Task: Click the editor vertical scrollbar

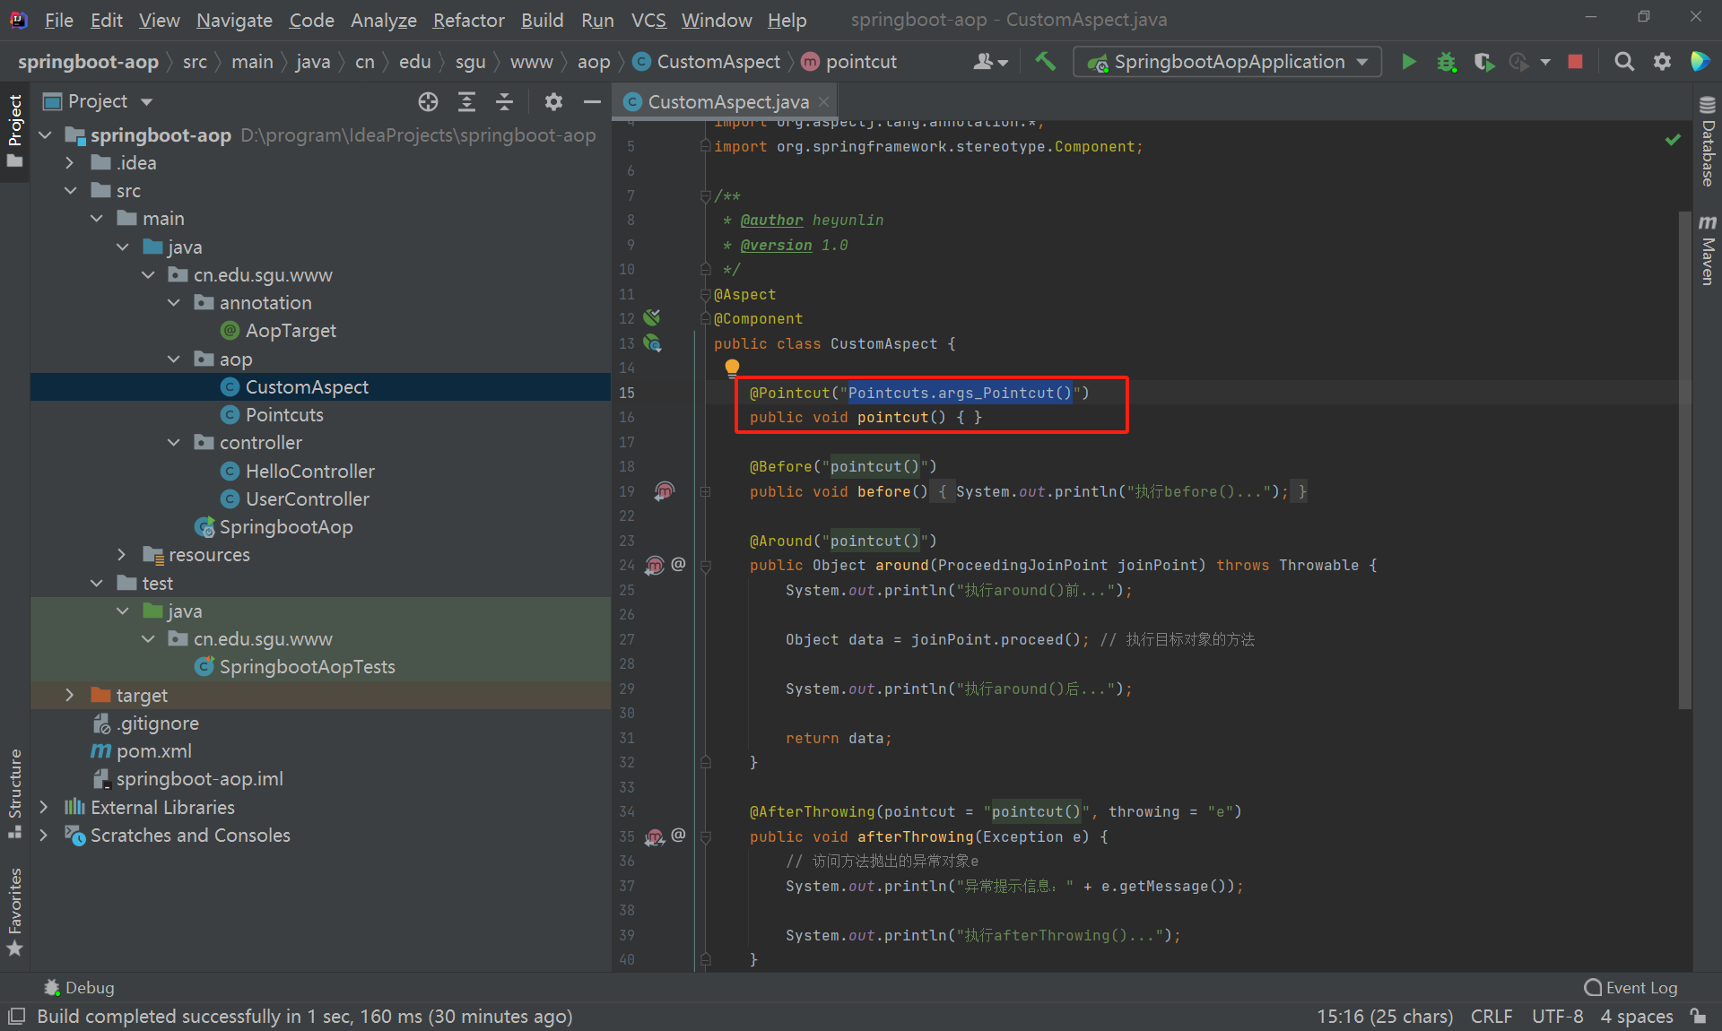Action: pyautogui.click(x=1684, y=448)
